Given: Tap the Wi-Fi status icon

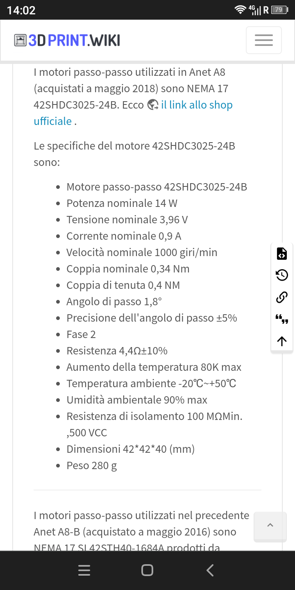Looking at the screenshot, I should [240, 10].
